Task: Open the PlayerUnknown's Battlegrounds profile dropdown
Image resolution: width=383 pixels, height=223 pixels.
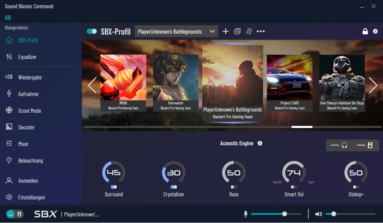Action: [x=176, y=32]
